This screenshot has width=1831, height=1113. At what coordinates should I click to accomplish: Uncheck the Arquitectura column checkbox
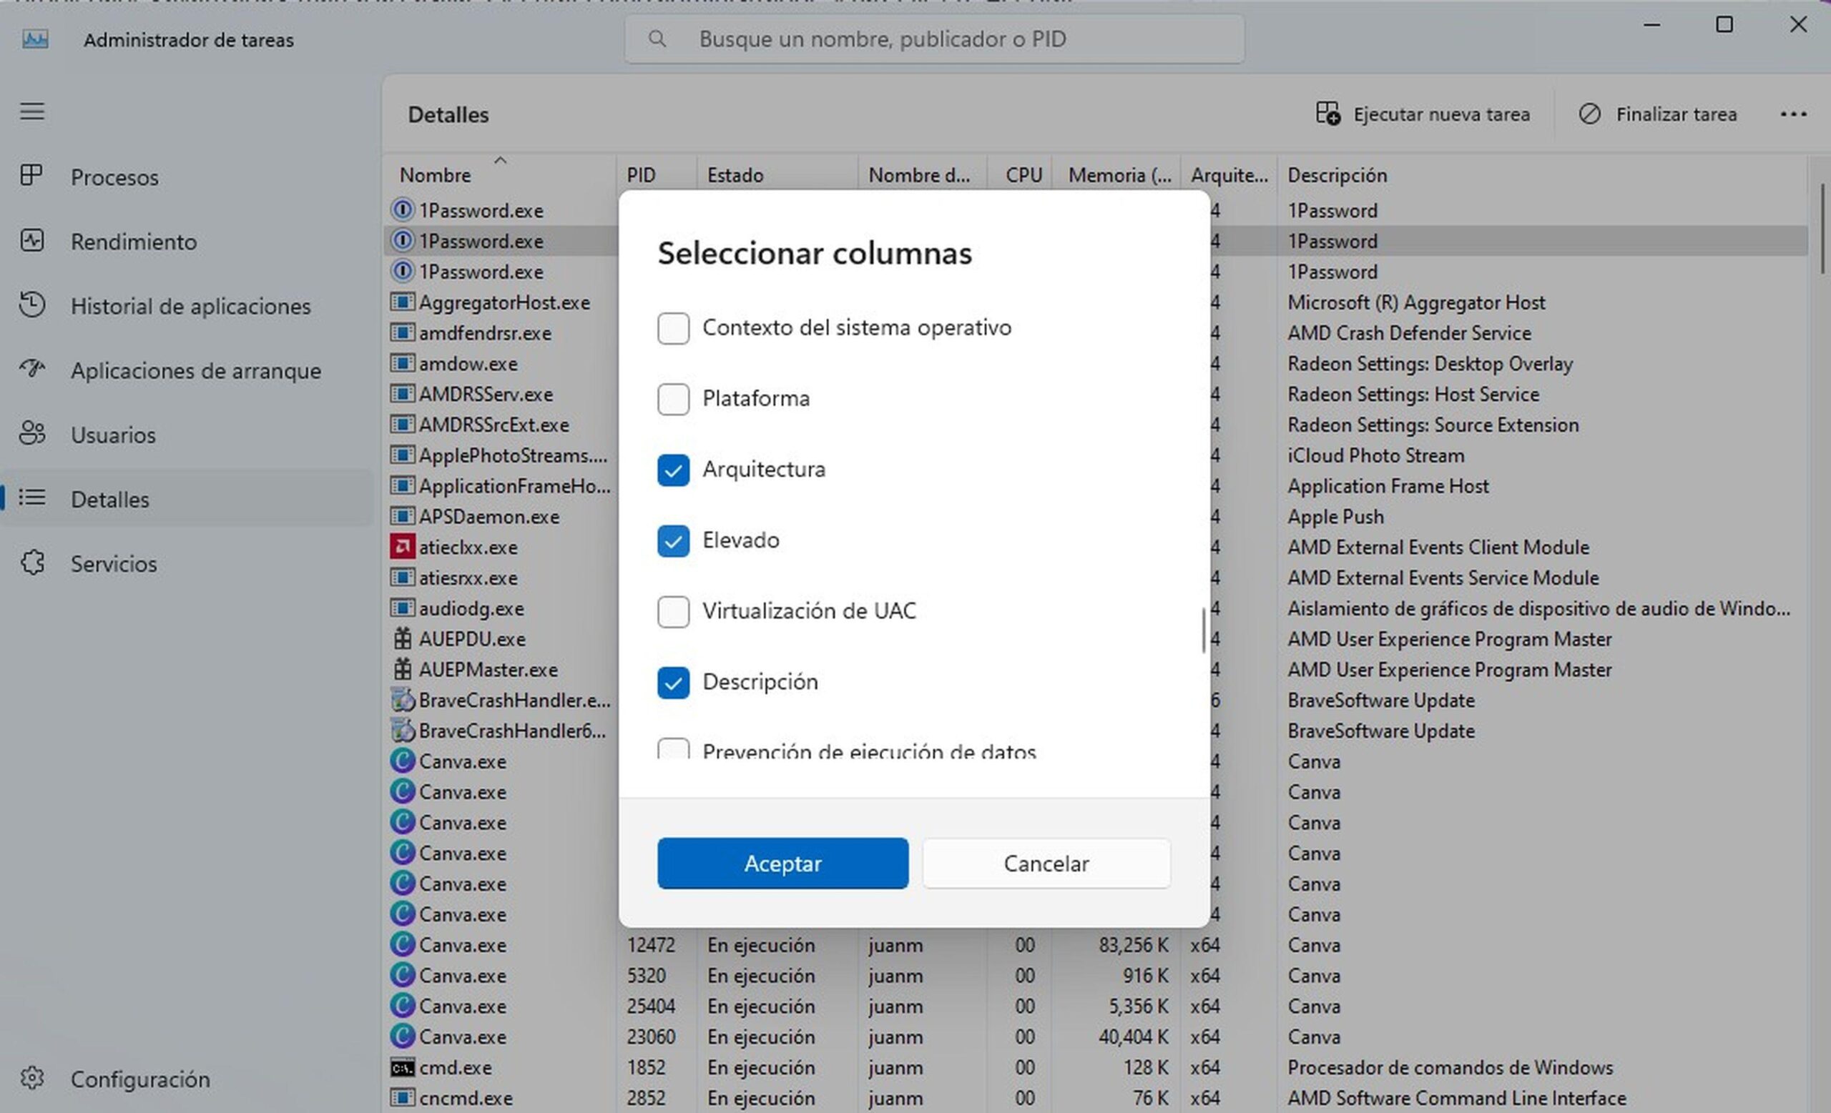point(673,470)
